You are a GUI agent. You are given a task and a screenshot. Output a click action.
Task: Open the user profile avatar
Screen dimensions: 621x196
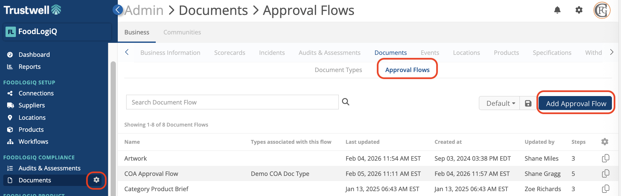pos(602,10)
